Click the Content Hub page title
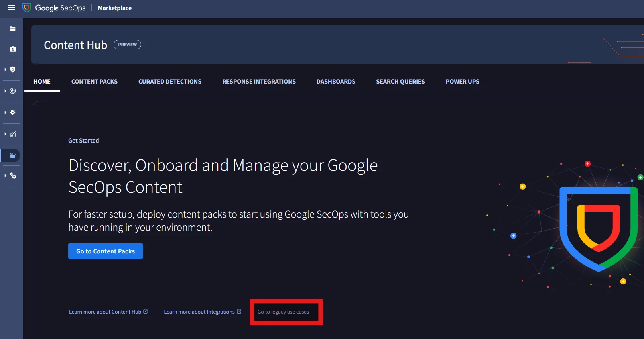 click(75, 45)
